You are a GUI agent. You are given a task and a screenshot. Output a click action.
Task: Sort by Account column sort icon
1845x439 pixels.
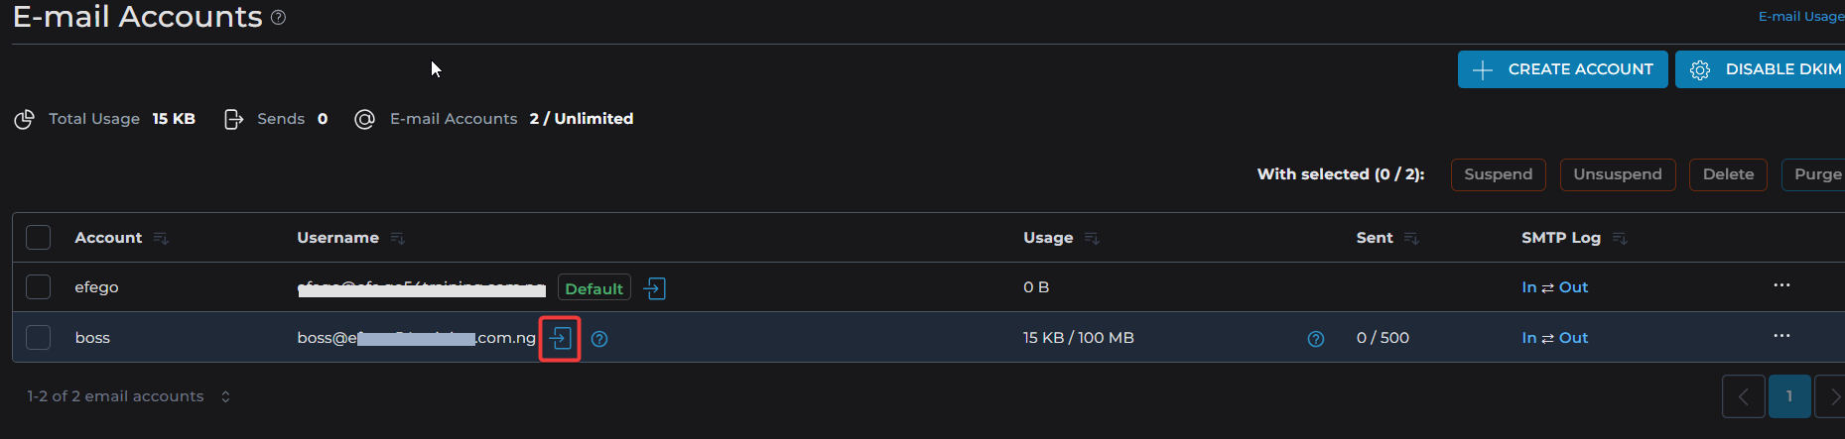[x=162, y=239]
